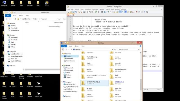This screenshot has height=101, width=180.
Task: Click the Print icon in Notepad++ toolbar
Action: click(84, 12)
